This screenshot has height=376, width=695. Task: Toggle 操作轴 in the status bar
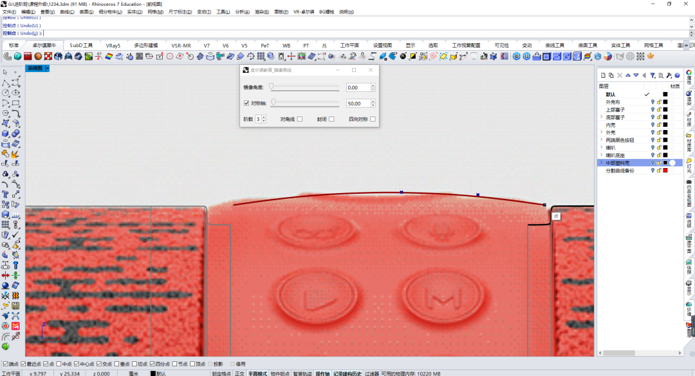(x=322, y=374)
